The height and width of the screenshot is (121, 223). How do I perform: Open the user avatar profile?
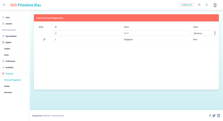pos(215,5)
